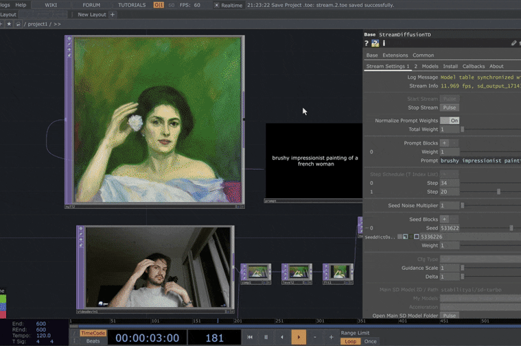Image resolution: width=521 pixels, height=346 pixels.
Task: Add a prompt block with plus button
Action: (x=444, y=143)
